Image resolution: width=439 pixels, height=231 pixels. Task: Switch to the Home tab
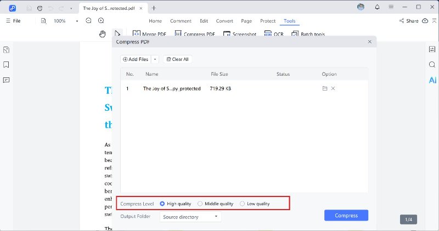[155, 21]
